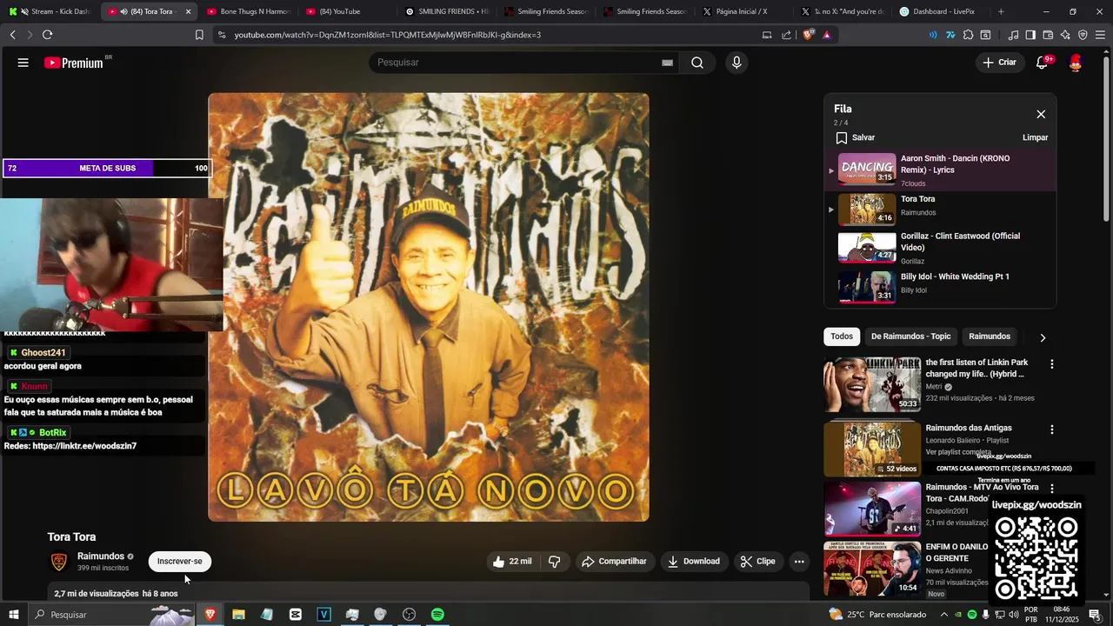1113x626 pixels.
Task: Select the 'De Raimundos - Topic' chip
Action: click(x=911, y=336)
